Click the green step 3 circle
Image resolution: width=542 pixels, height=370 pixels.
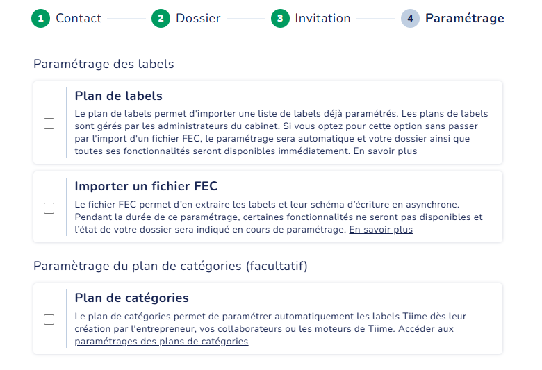pos(280,19)
